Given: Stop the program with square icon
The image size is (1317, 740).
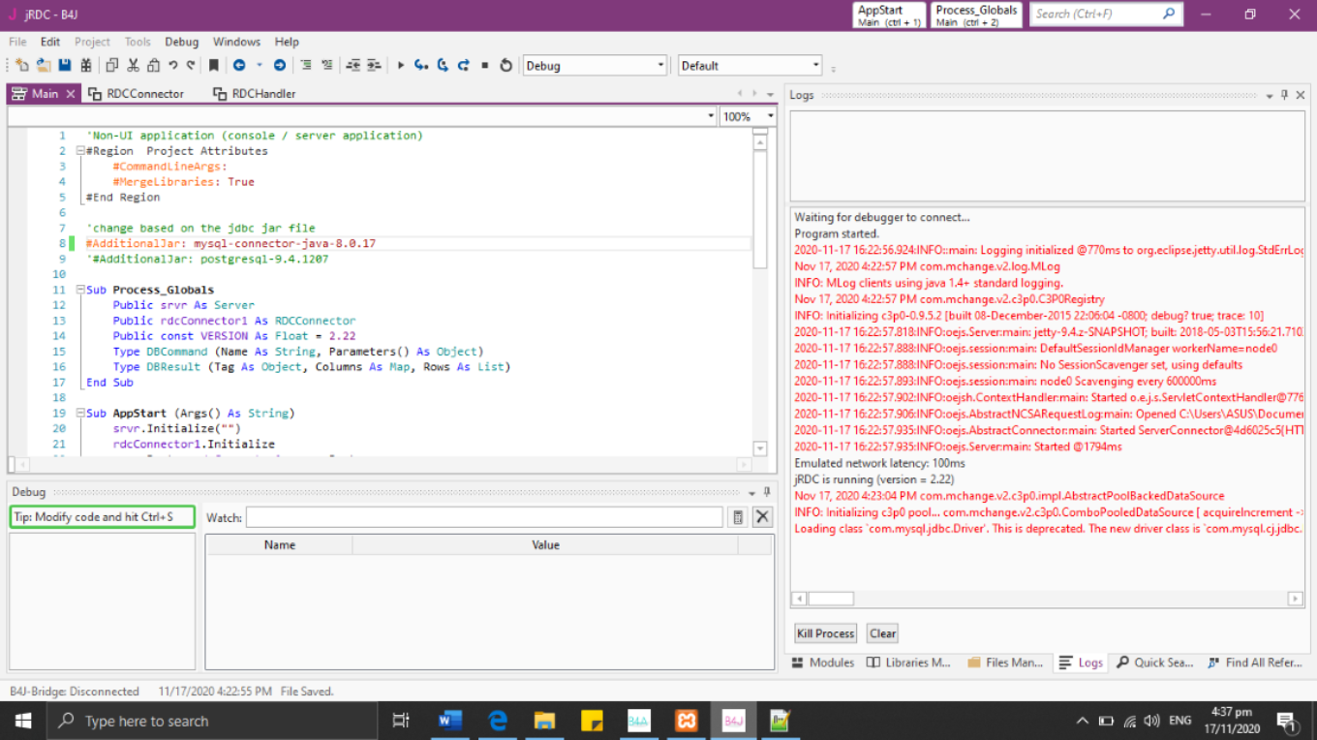Looking at the screenshot, I should tap(485, 66).
